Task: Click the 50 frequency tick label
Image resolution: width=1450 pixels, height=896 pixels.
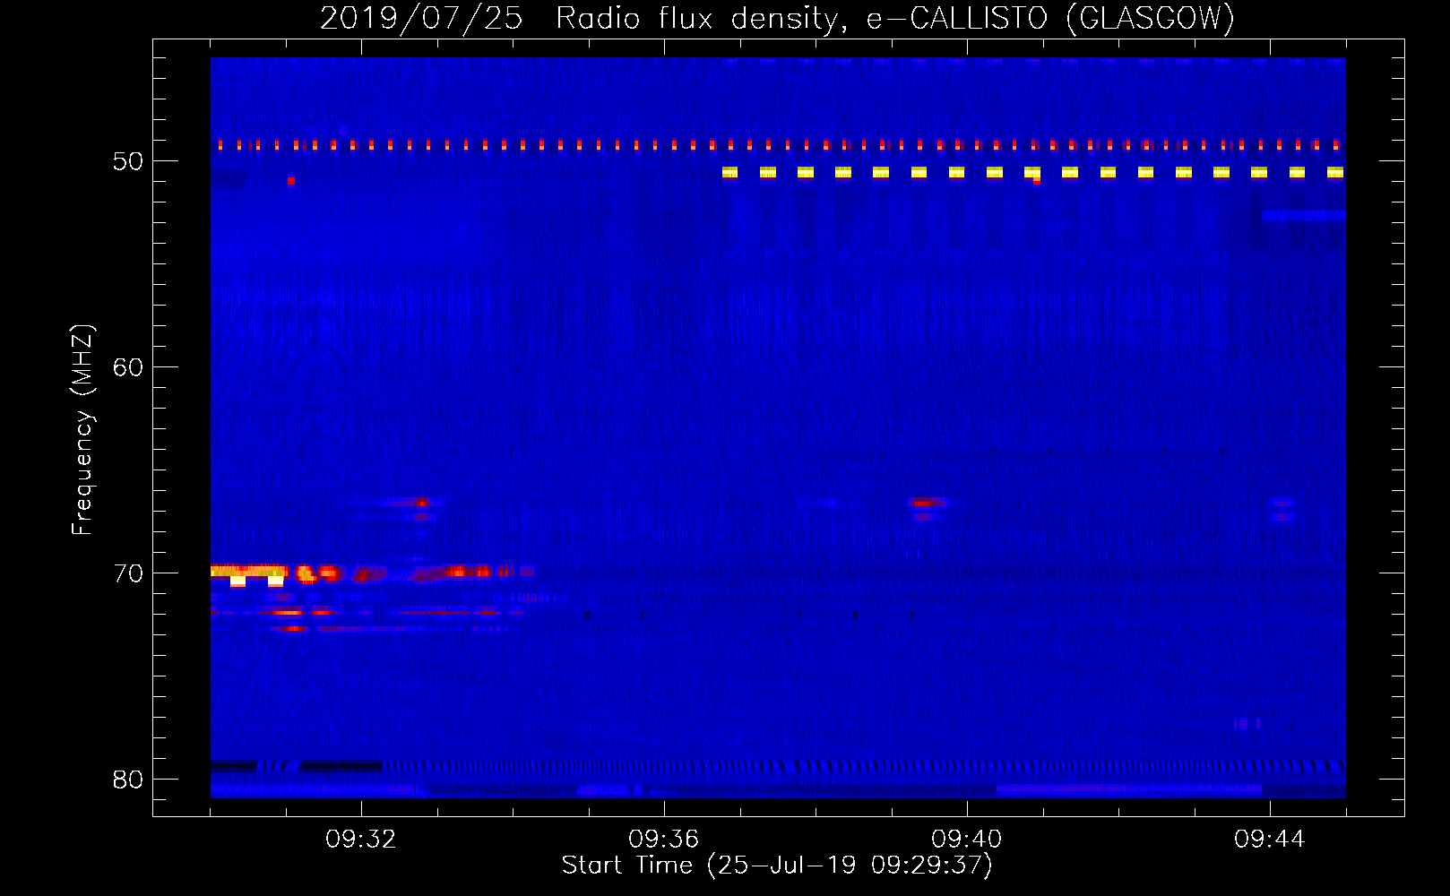Action: click(x=128, y=161)
